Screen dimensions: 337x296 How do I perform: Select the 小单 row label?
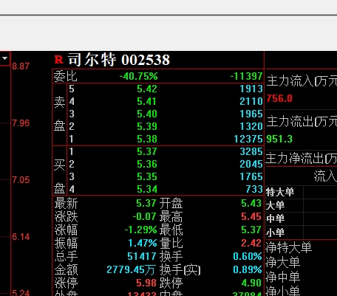coord(276,232)
